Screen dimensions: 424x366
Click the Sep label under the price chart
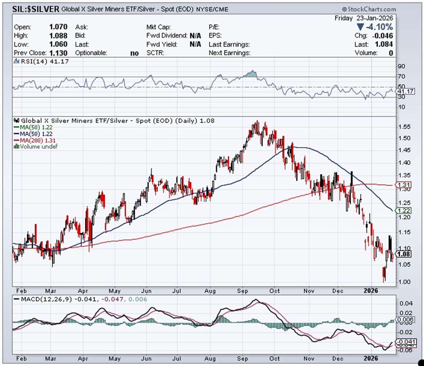242,291
